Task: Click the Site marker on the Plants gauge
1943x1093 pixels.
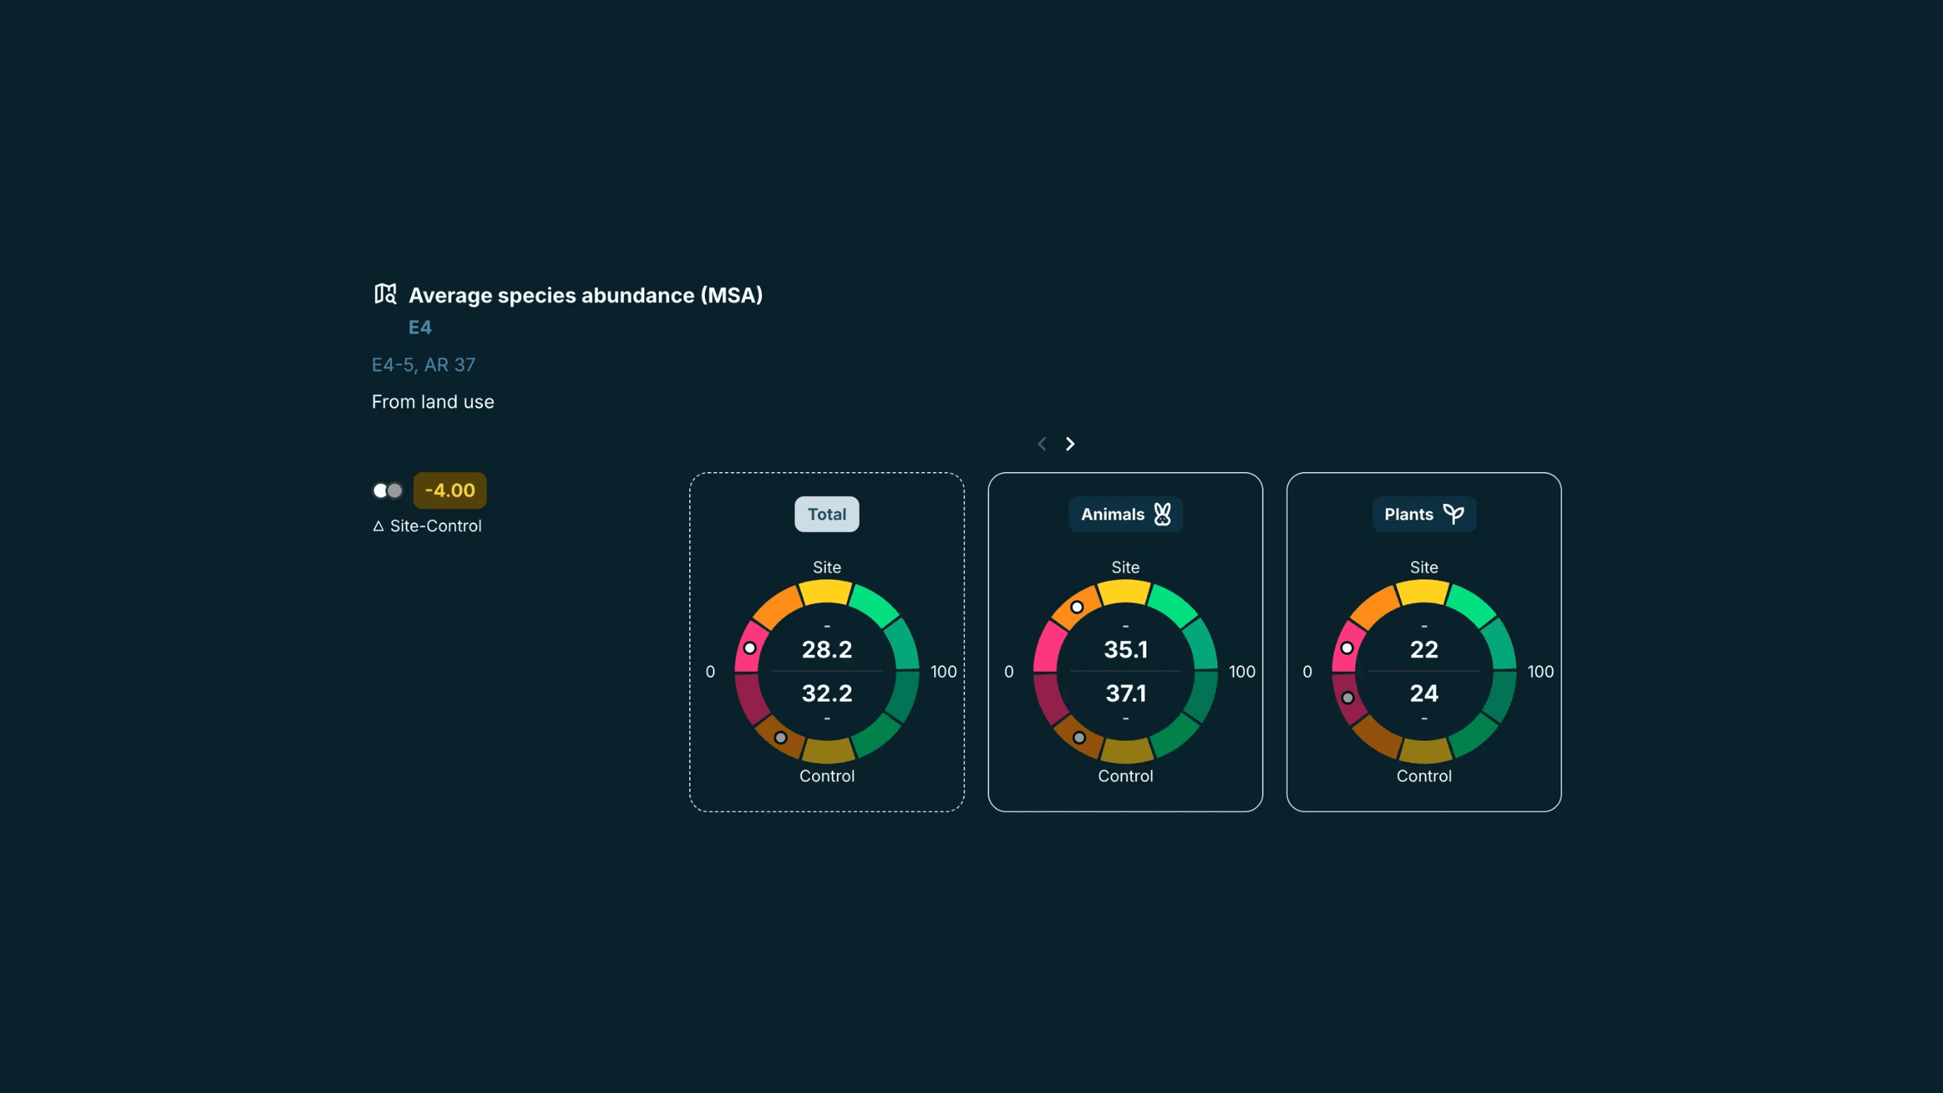Action: [x=1347, y=648]
